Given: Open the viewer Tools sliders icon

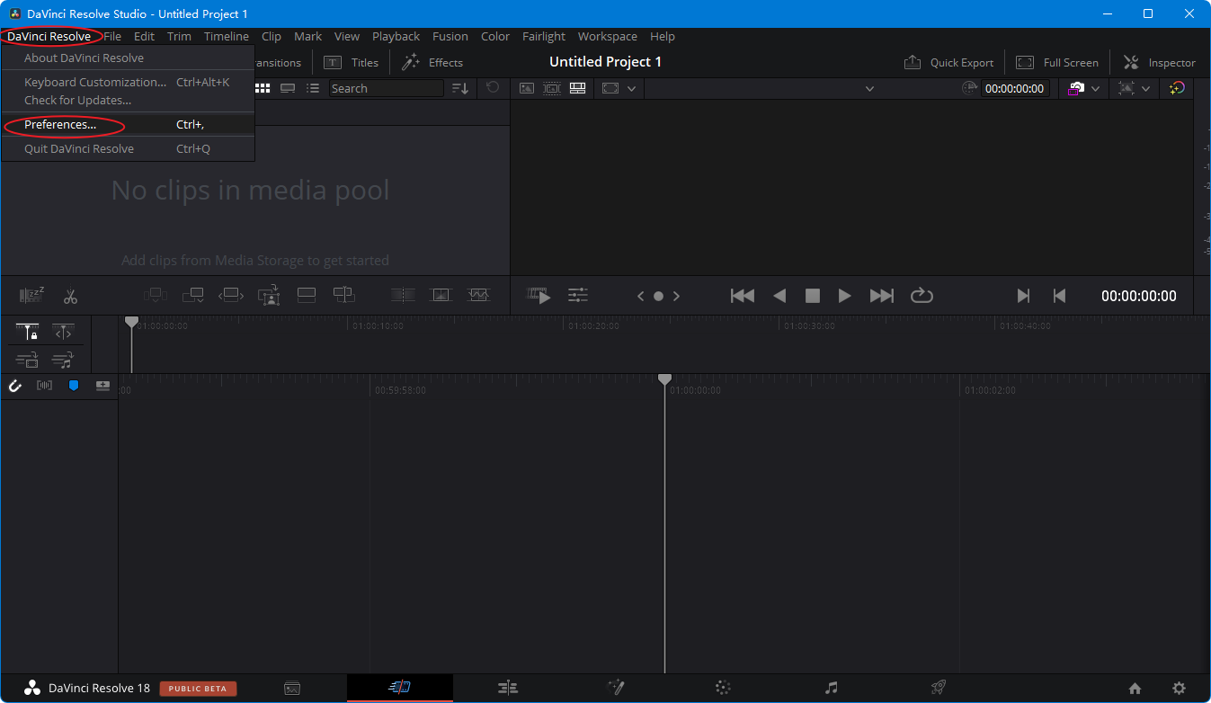Looking at the screenshot, I should (578, 295).
